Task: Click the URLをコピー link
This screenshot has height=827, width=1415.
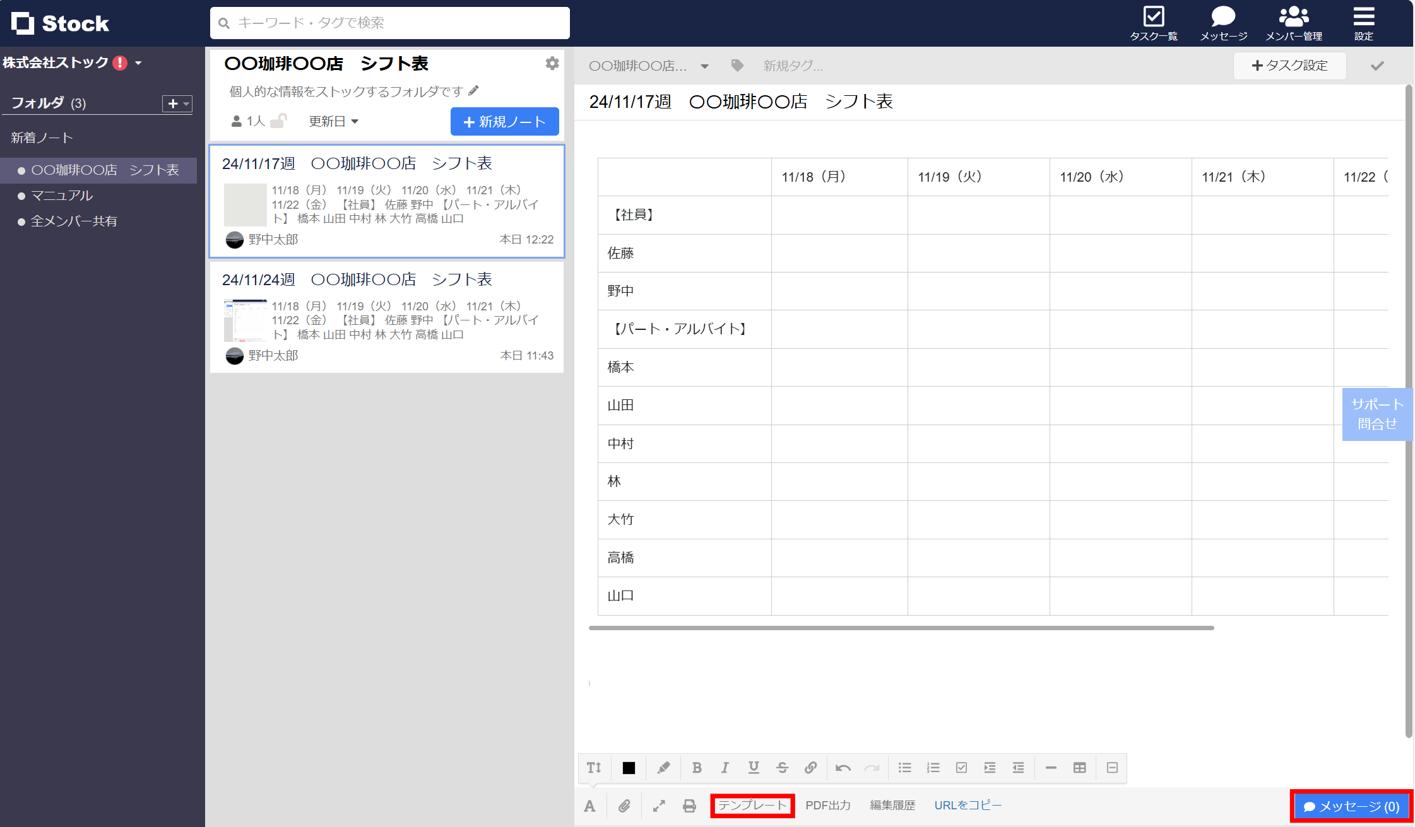Action: tap(968, 805)
